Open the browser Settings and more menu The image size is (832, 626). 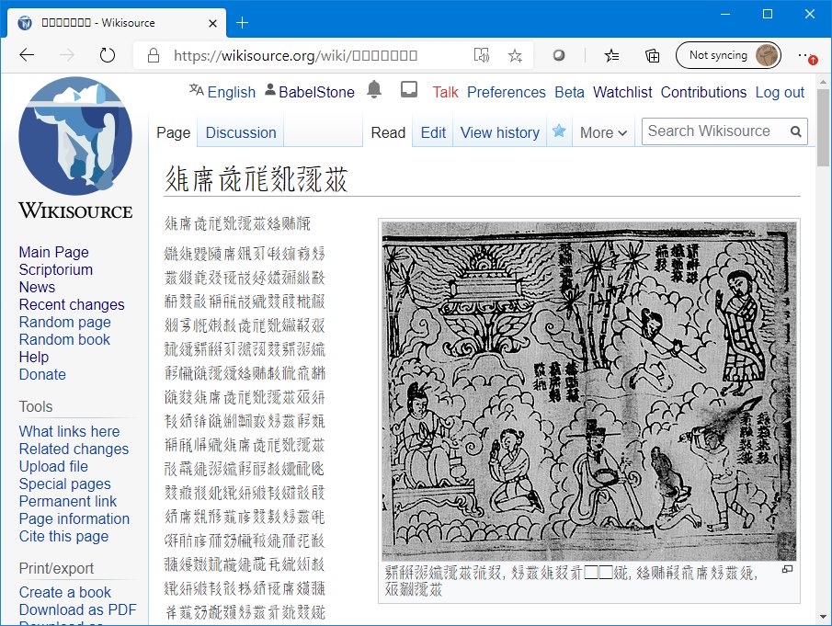[x=807, y=55]
